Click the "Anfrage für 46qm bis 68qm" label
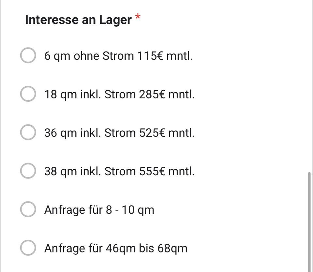This screenshot has width=313, height=272. click(116, 248)
